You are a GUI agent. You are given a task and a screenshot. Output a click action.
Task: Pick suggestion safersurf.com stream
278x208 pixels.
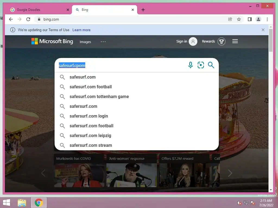(x=137, y=145)
